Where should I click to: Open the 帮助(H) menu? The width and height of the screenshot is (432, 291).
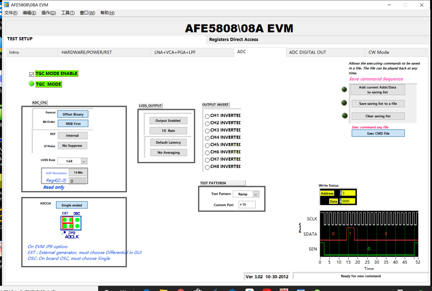[x=107, y=13]
